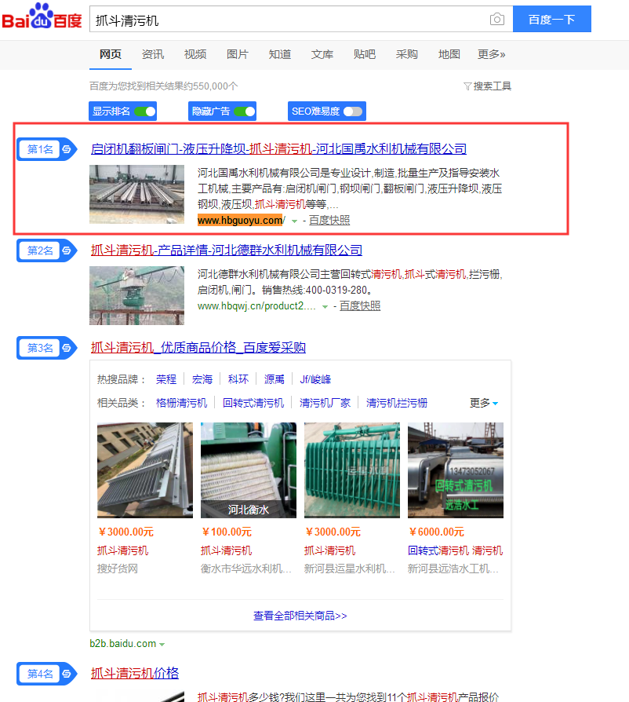Viewport: 629px width, 702px height.
Task: Expand 更多 in related categories row
Action: [484, 403]
